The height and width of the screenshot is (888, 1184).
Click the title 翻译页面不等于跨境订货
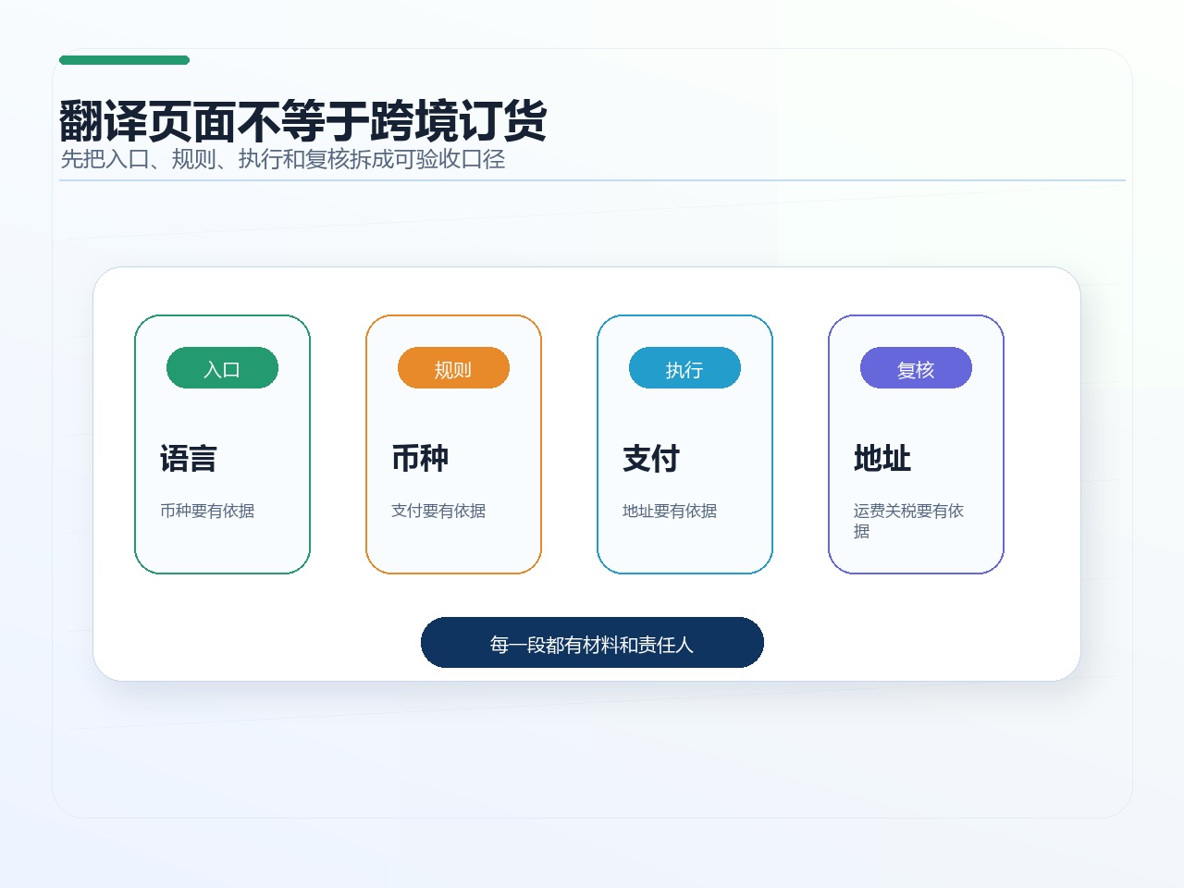click(303, 121)
